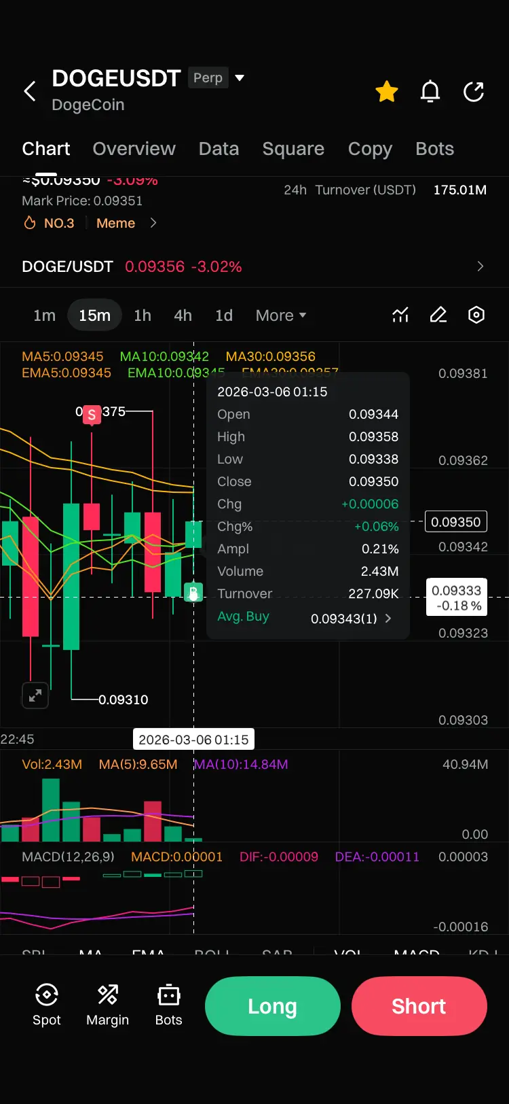The width and height of the screenshot is (509, 1104).
Task: Expand chevron on DOGE/USDT row
Action: click(480, 266)
